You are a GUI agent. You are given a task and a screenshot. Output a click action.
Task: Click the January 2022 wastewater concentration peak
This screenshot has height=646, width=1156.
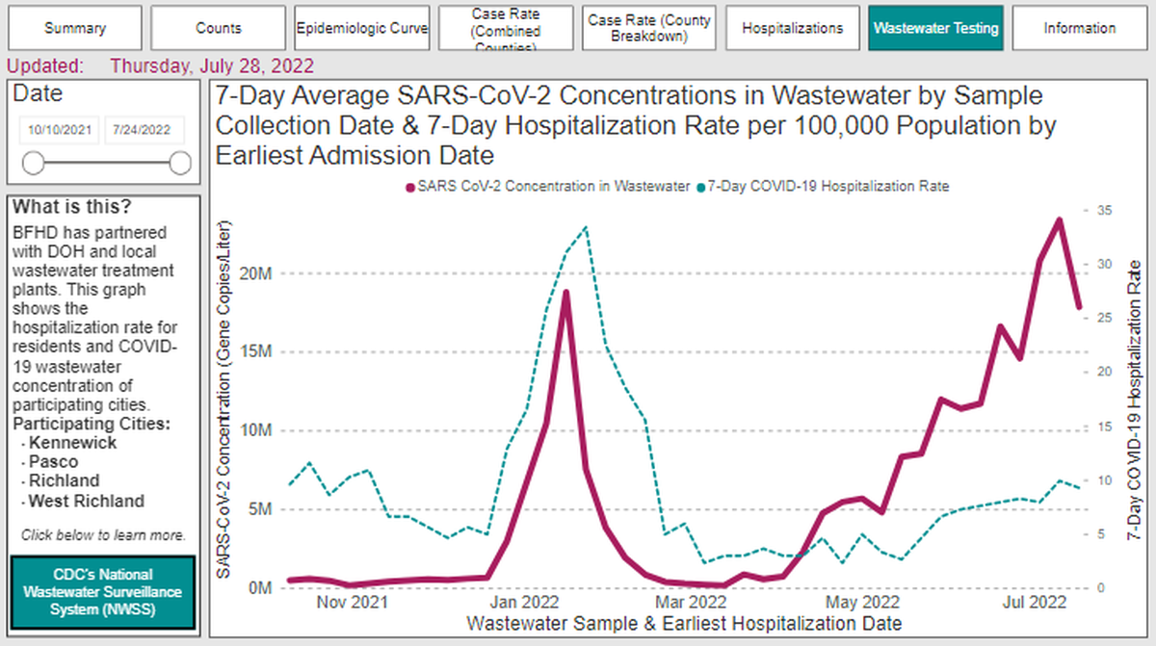click(x=565, y=292)
